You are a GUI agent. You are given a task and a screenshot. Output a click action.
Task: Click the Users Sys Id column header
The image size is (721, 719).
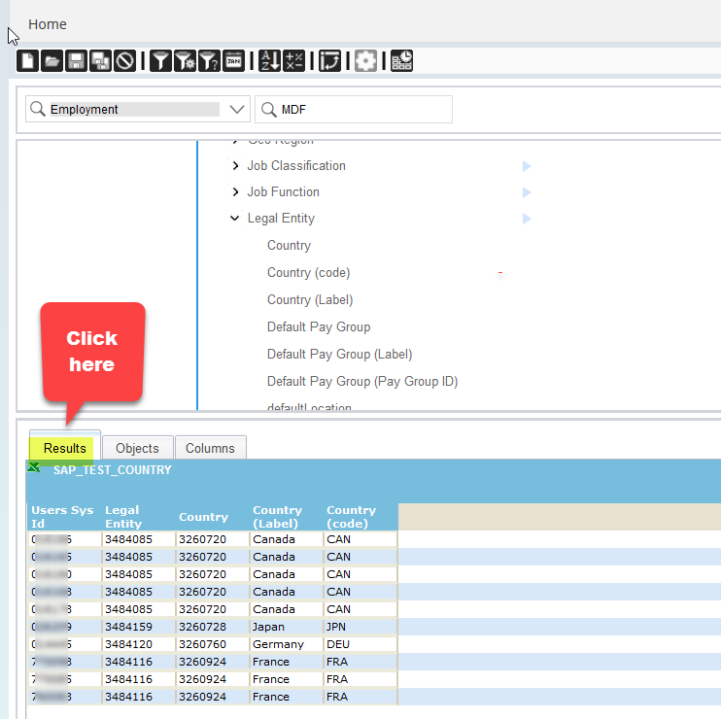(62, 517)
